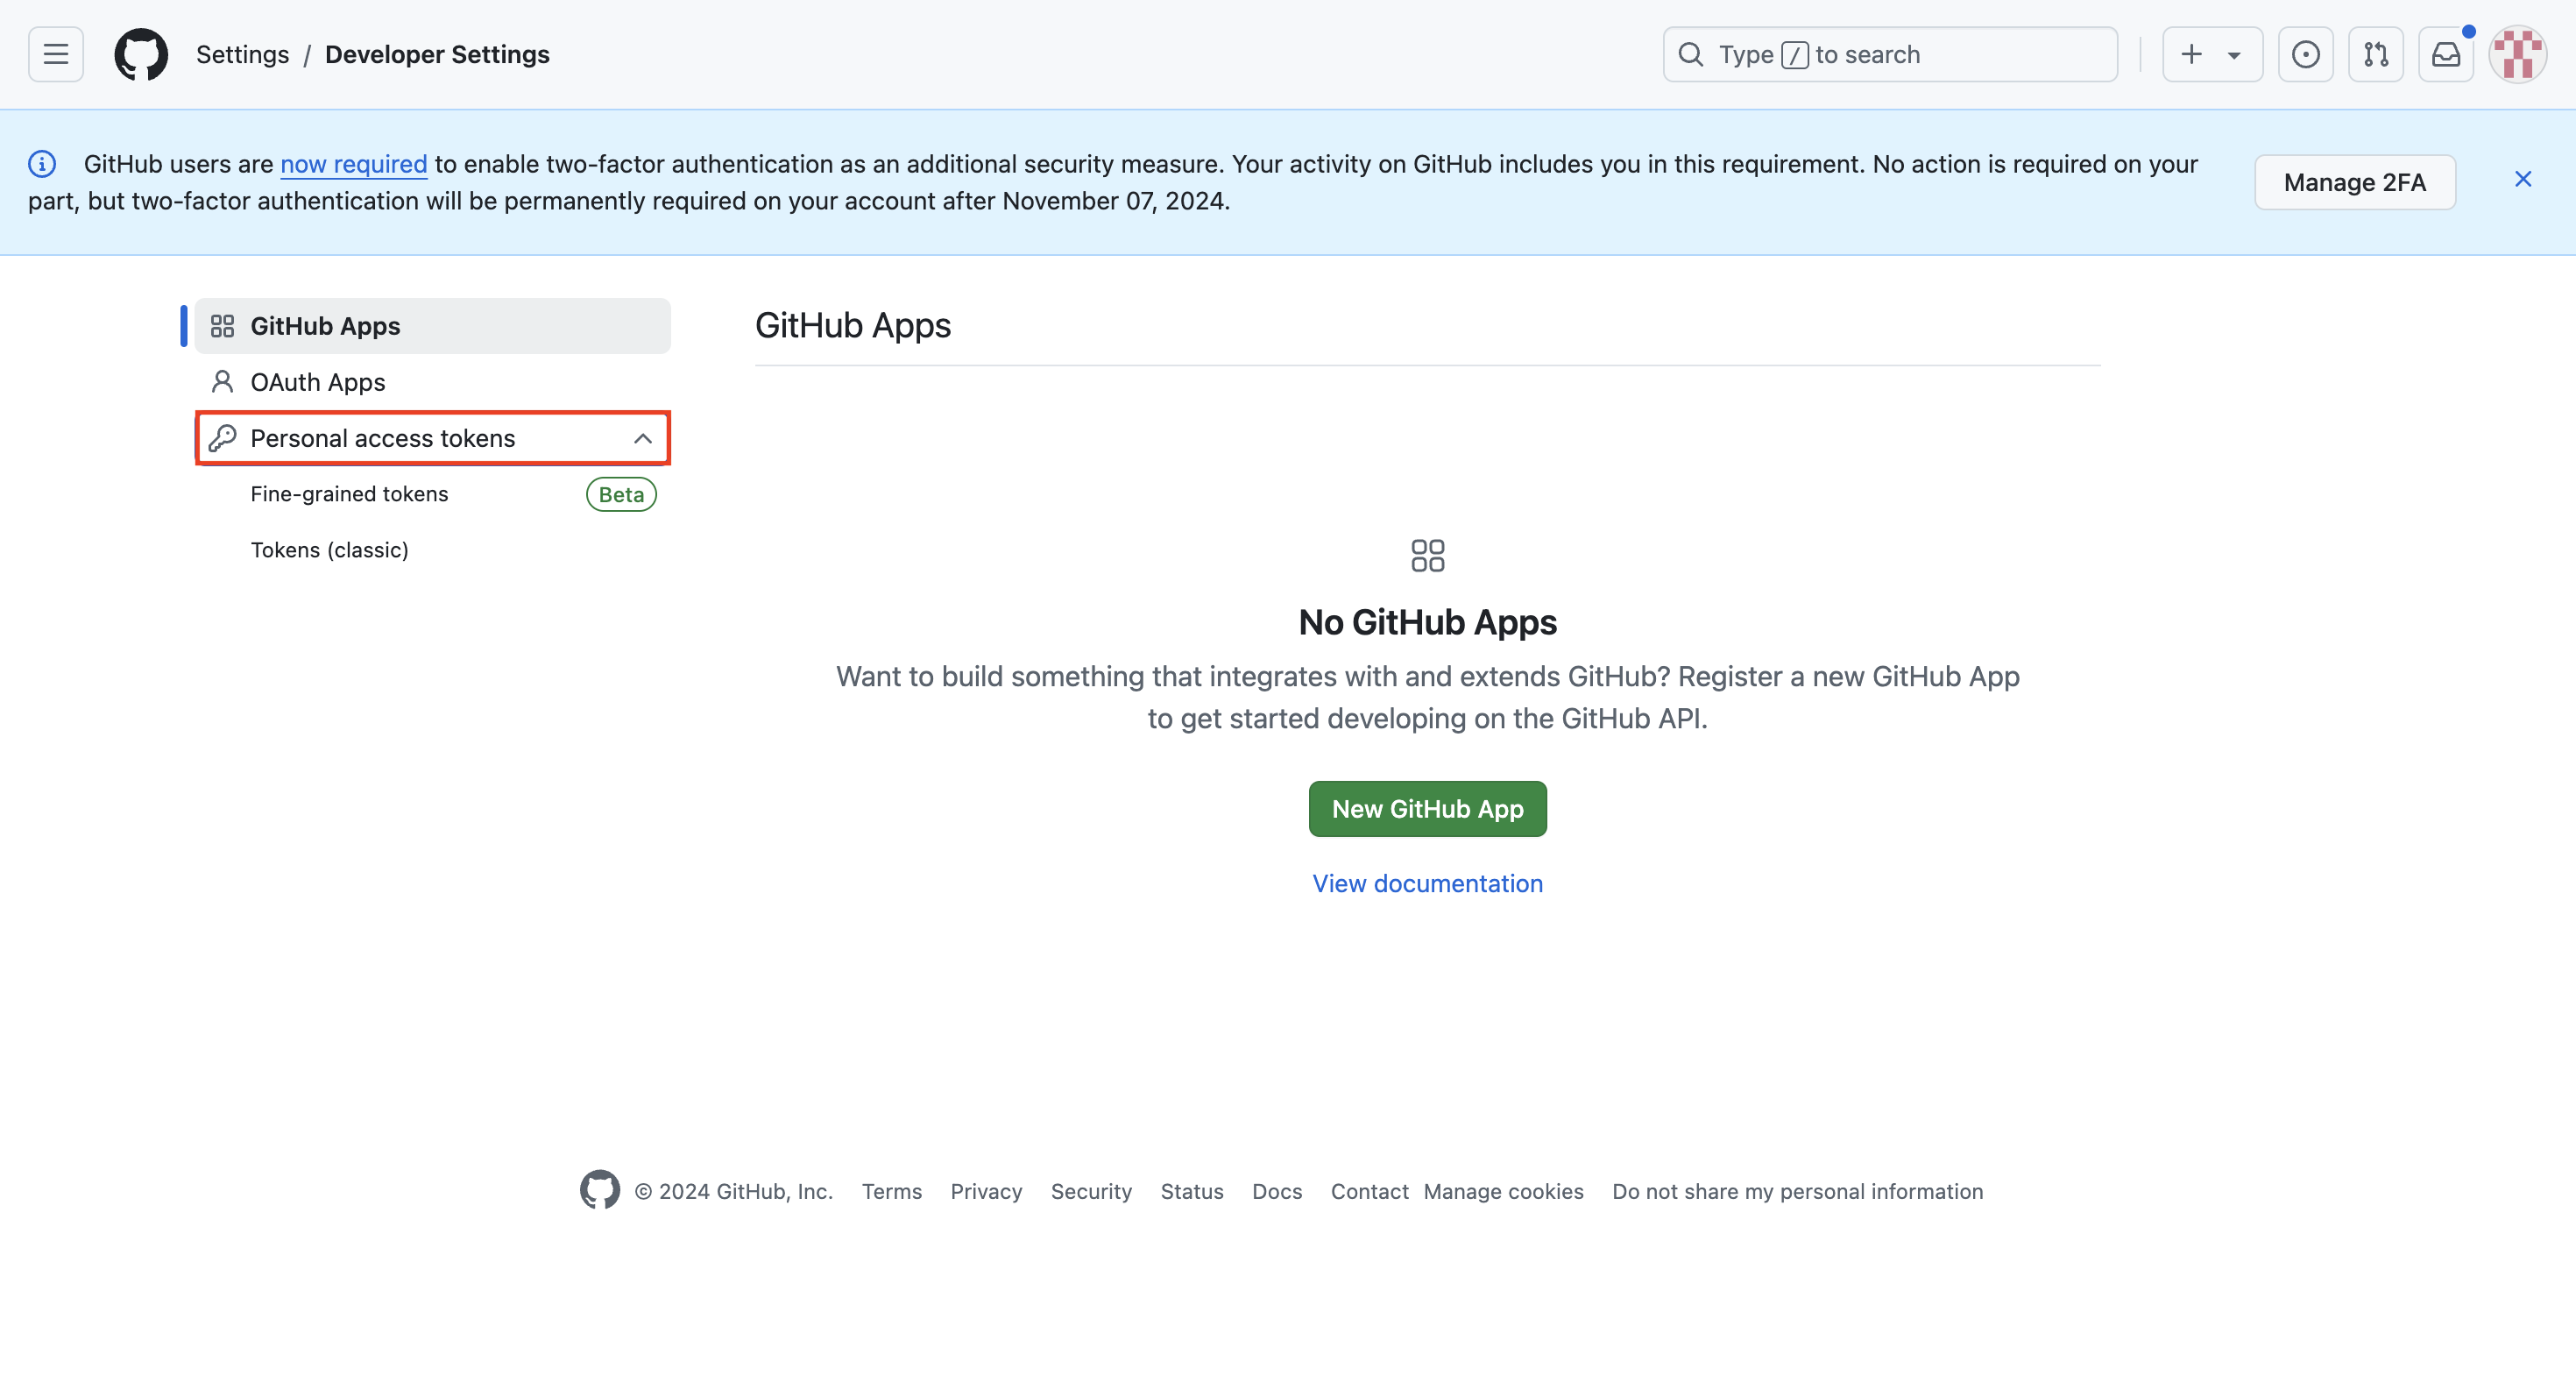Open the hamburger navigation menu

(56, 54)
